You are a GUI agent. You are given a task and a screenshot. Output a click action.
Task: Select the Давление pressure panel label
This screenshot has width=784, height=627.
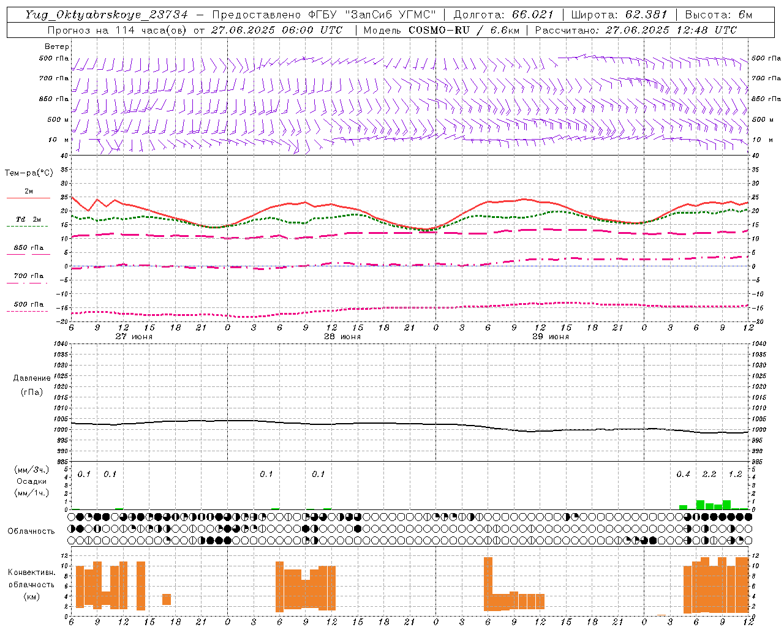point(32,378)
